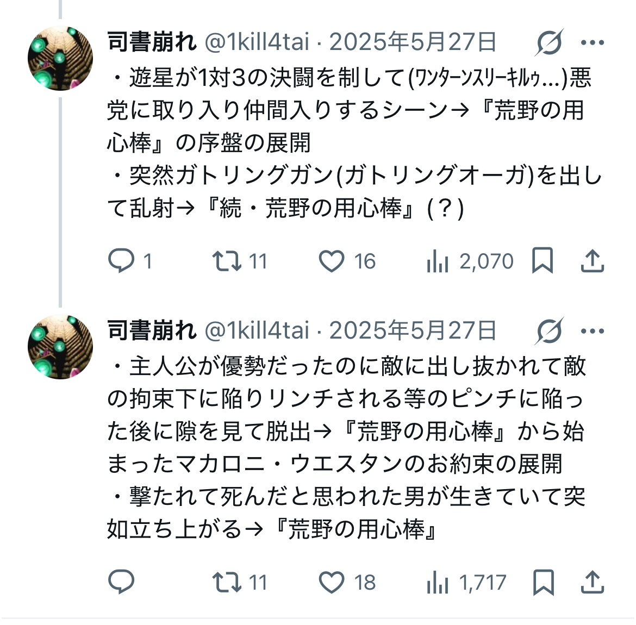The image size is (636, 625).
Task: Bookmark the second tweet
Action: pyautogui.click(x=543, y=583)
